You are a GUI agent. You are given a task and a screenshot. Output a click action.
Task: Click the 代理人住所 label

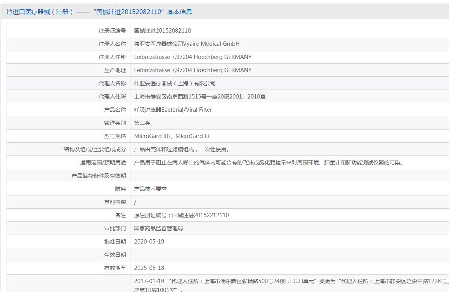click(112, 97)
